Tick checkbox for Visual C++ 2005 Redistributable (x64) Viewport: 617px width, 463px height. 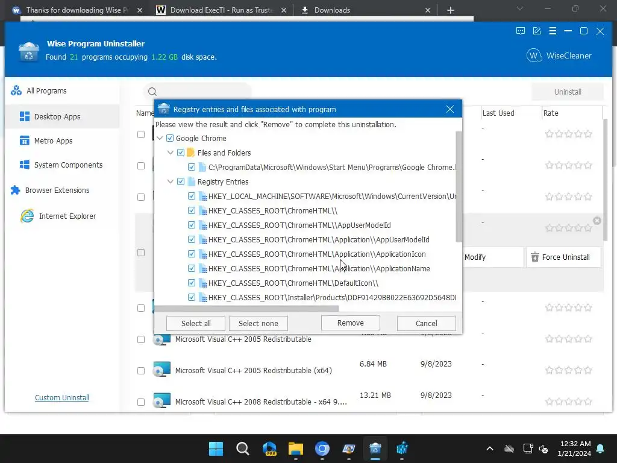(141, 371)
